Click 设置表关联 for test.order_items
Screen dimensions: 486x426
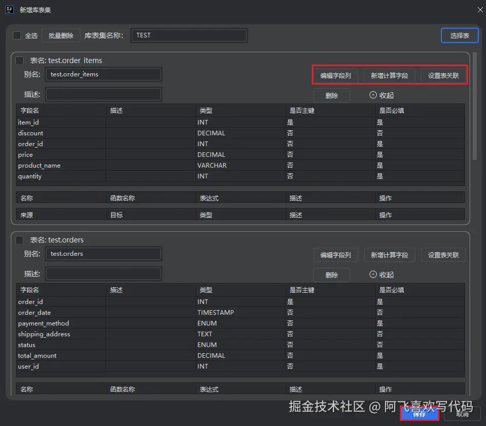[443, 76]
